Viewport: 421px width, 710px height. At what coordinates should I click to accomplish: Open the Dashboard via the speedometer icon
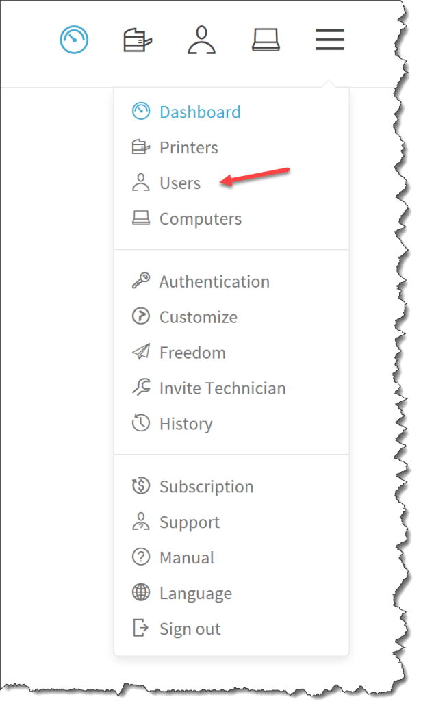(74, 39)
